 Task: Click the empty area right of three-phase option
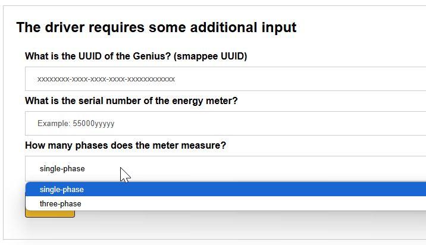(x=268, y=203)
